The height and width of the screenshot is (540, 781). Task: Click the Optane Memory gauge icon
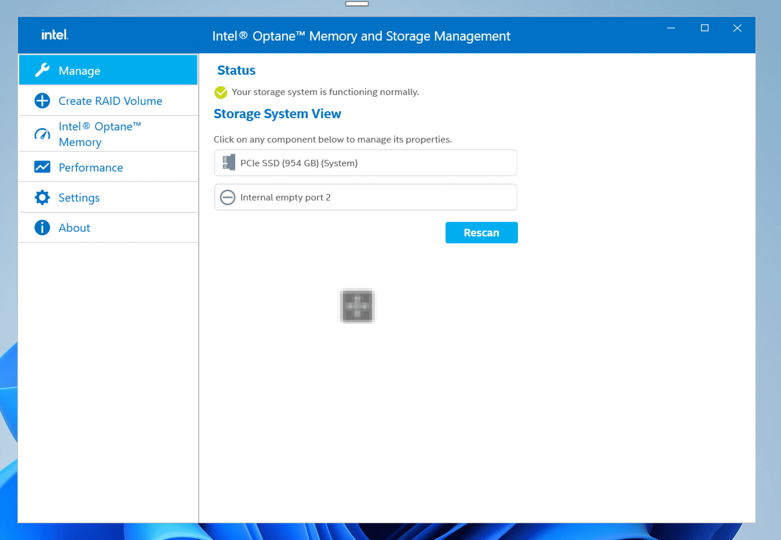(42, 134)
